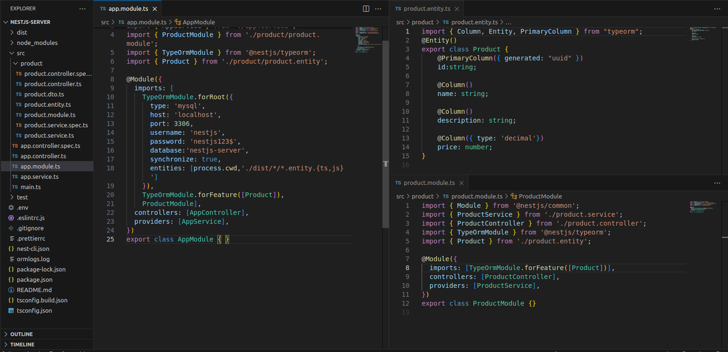Open main.ts file

tap(47, 187)
